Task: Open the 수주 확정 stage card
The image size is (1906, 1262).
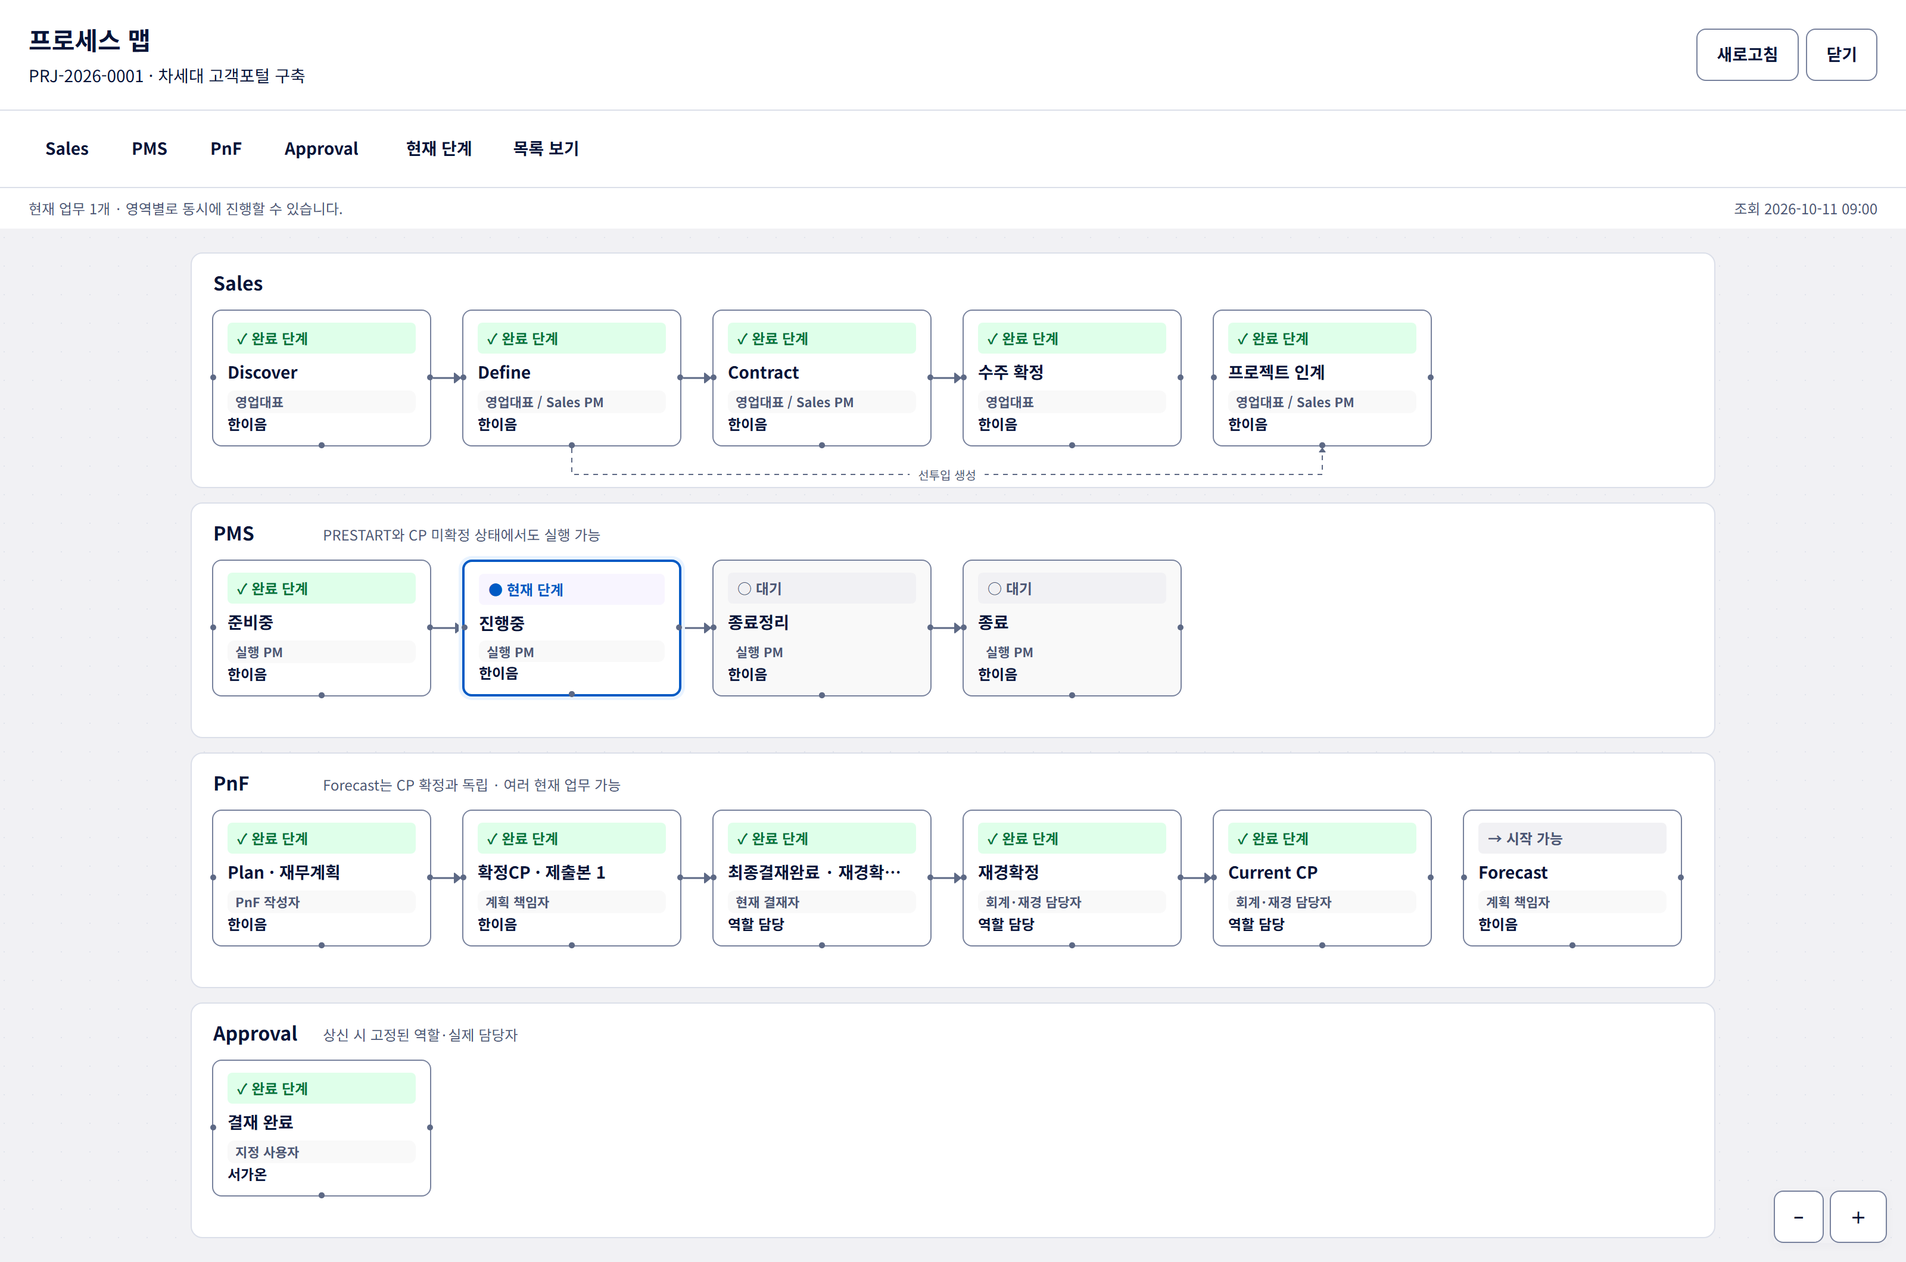Action: click(x=1072, y=377)
